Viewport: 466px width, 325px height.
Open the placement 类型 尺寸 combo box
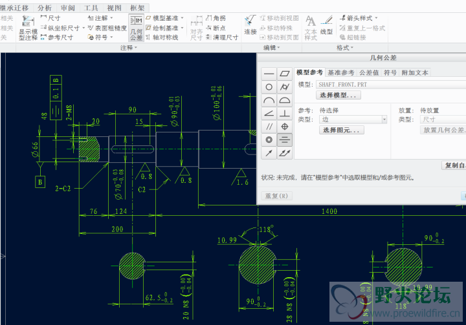[443, 120]
